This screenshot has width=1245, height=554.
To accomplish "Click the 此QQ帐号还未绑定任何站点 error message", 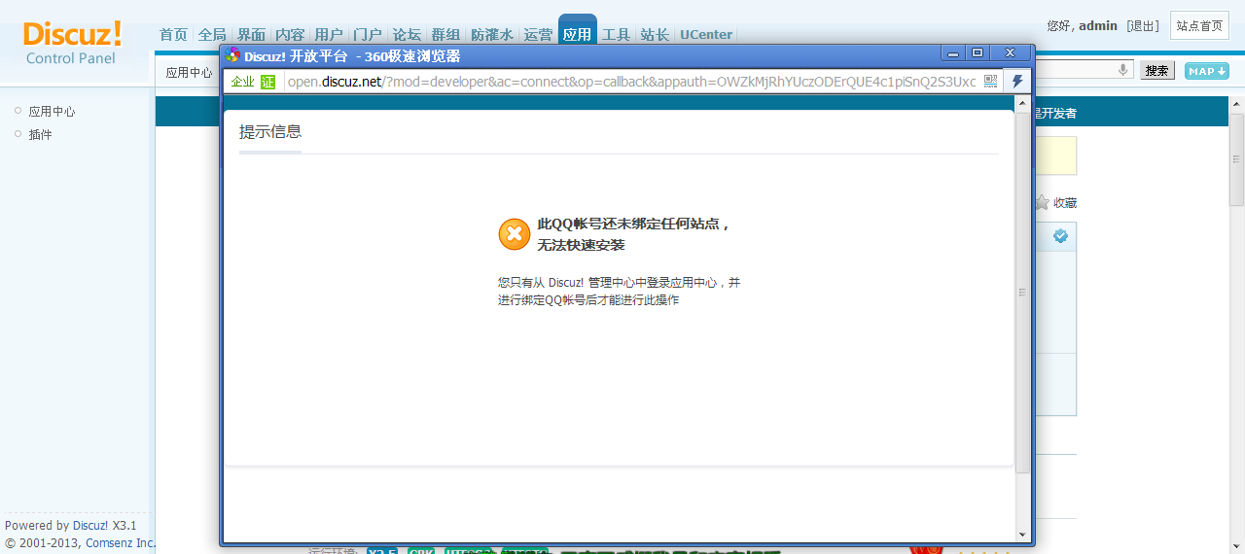I will coord(633,234).
